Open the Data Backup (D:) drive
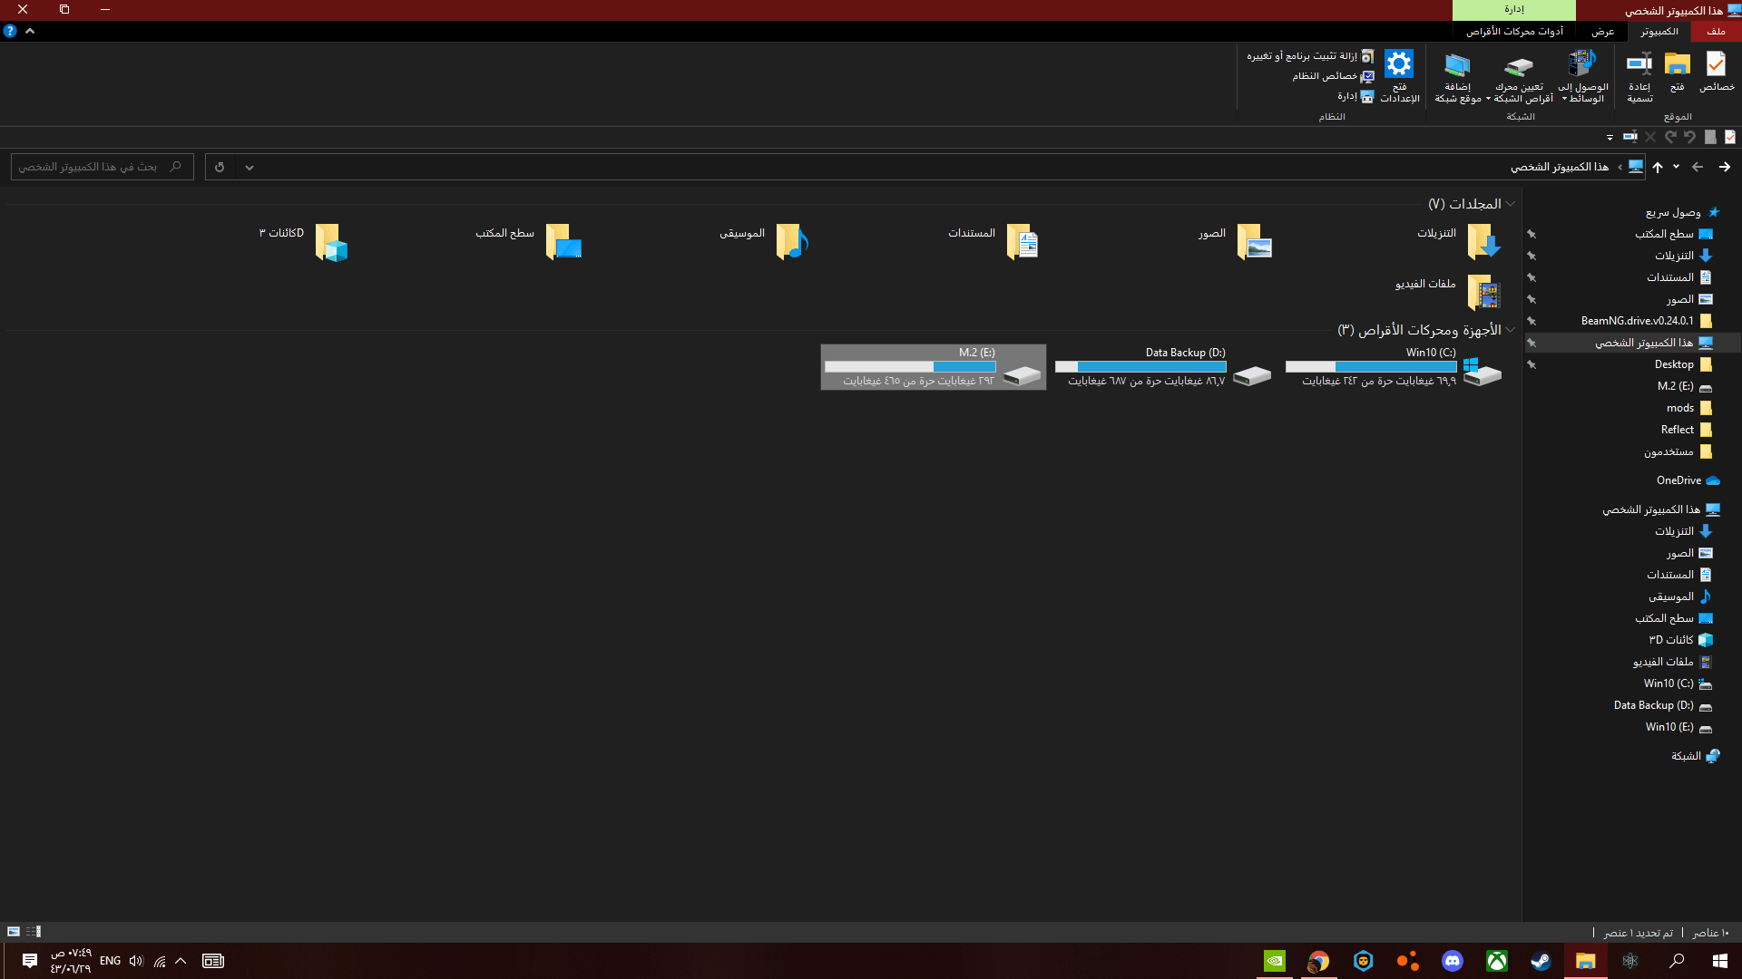 click(x=1252, y=373)
